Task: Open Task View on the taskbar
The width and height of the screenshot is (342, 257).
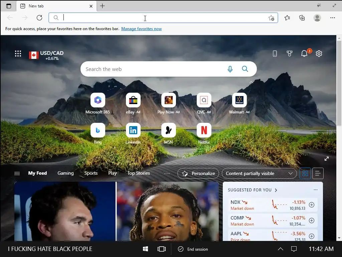Action: tap(162, 249)
